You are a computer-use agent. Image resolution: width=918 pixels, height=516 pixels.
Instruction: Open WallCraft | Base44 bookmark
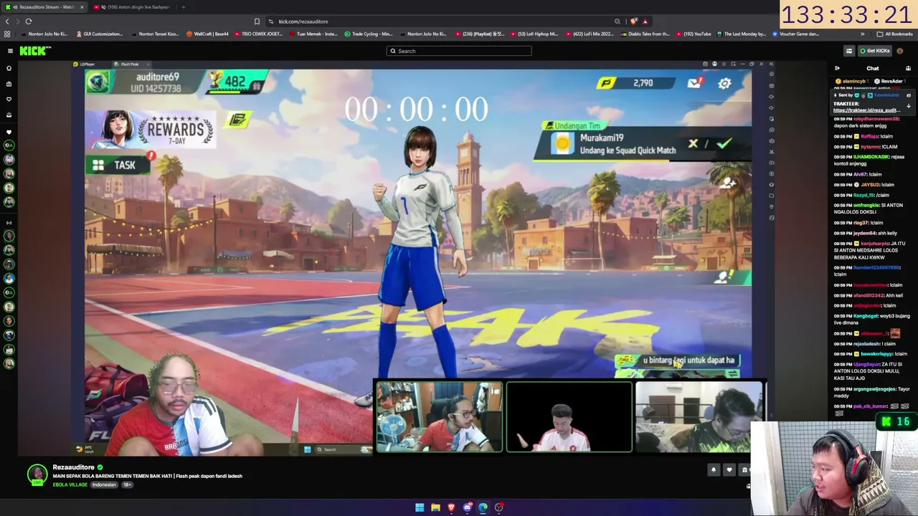[207, 34]
